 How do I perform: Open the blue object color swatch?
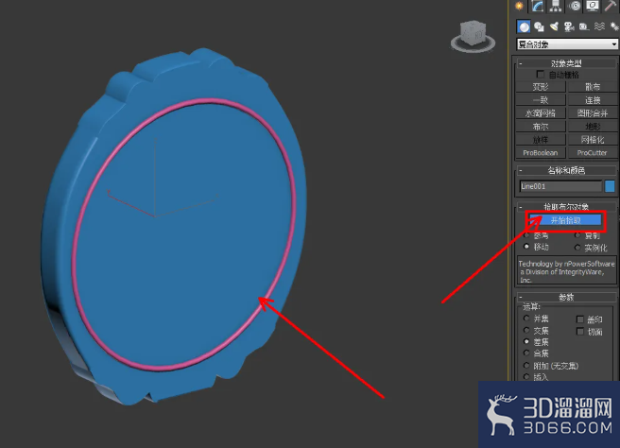pyautogui.click(x=610, y=186)
